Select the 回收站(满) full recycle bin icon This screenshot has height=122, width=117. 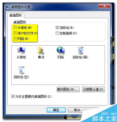point(81,51)
